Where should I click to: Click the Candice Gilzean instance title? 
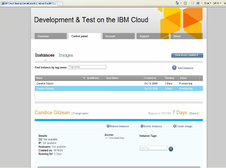(x=52, y=113)
